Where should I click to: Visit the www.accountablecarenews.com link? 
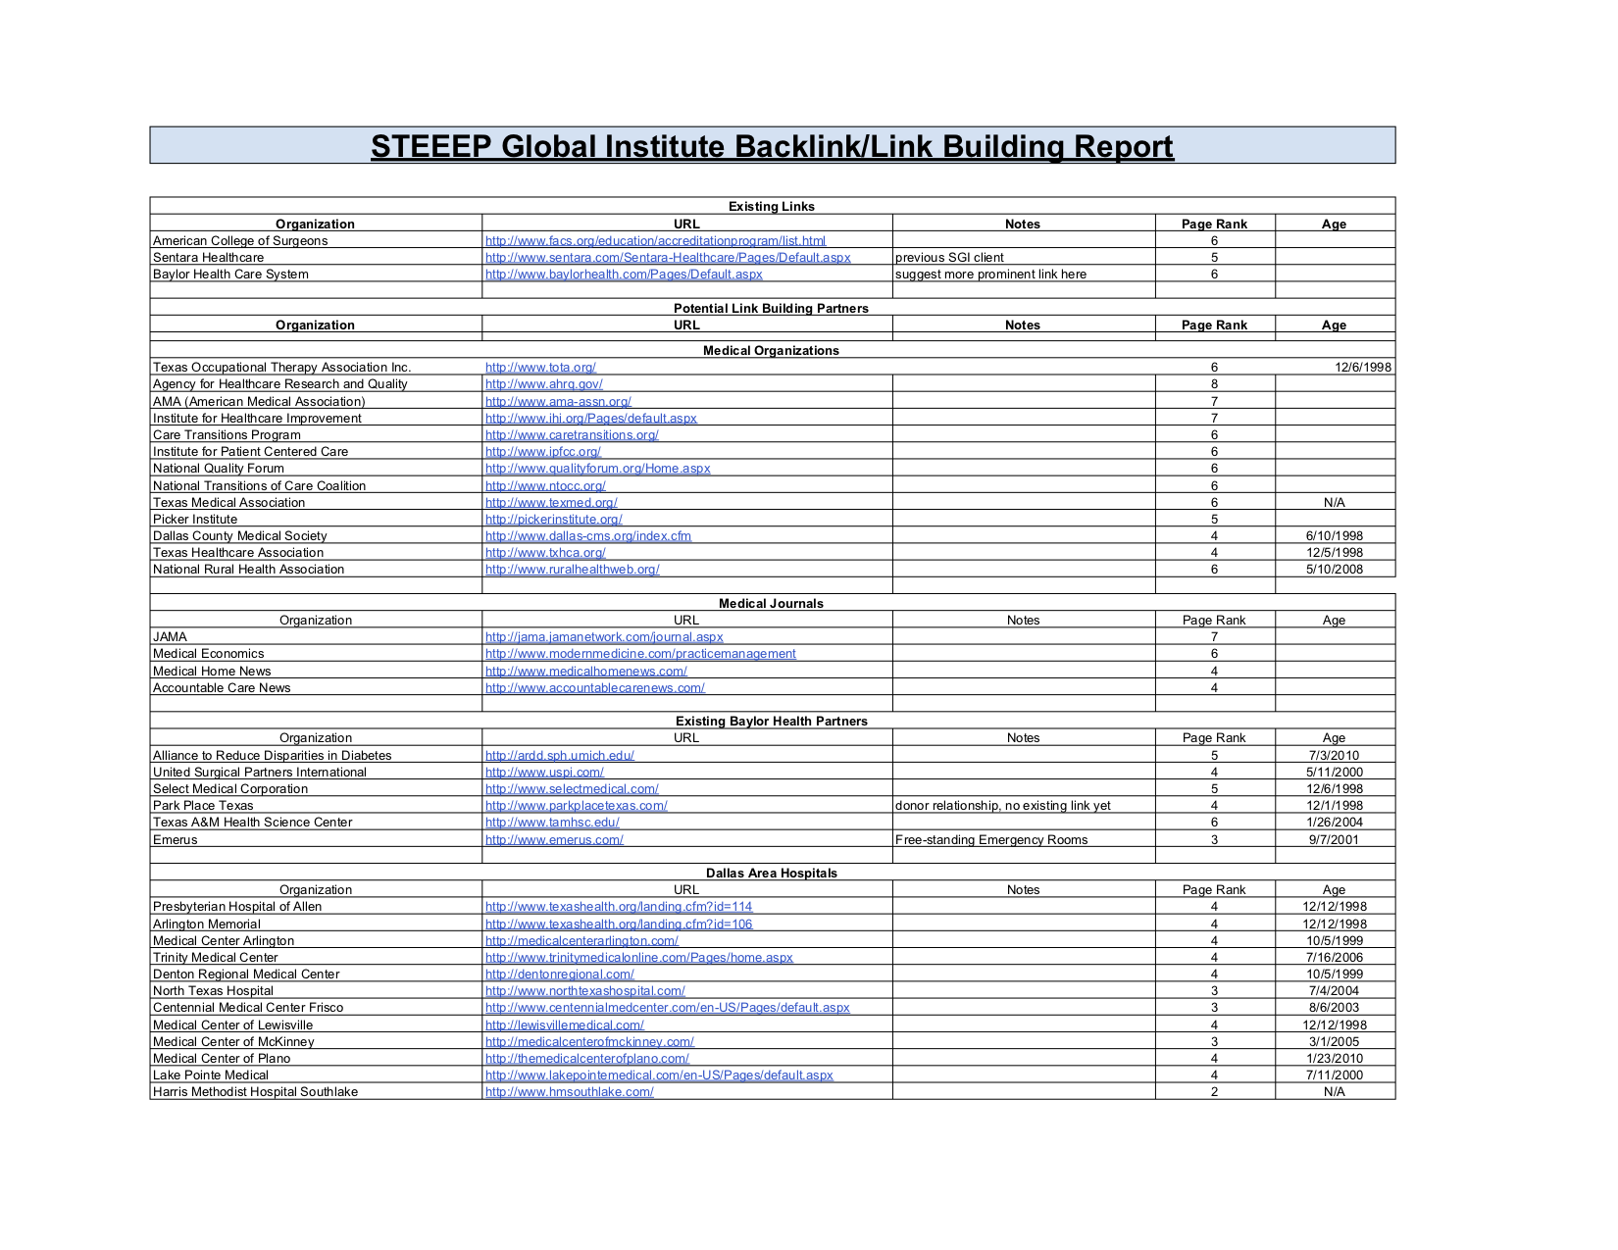[595, 687]
